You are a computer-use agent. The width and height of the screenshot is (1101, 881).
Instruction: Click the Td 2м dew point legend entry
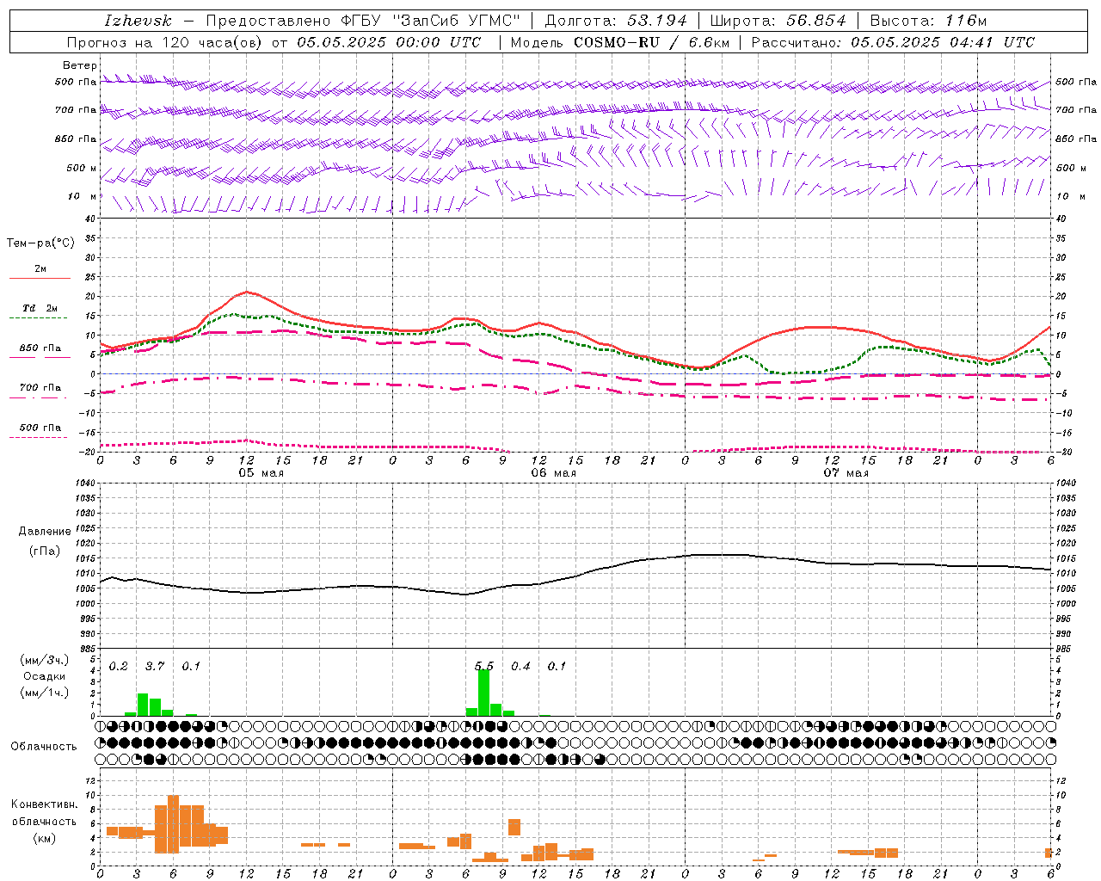(40, 308)
